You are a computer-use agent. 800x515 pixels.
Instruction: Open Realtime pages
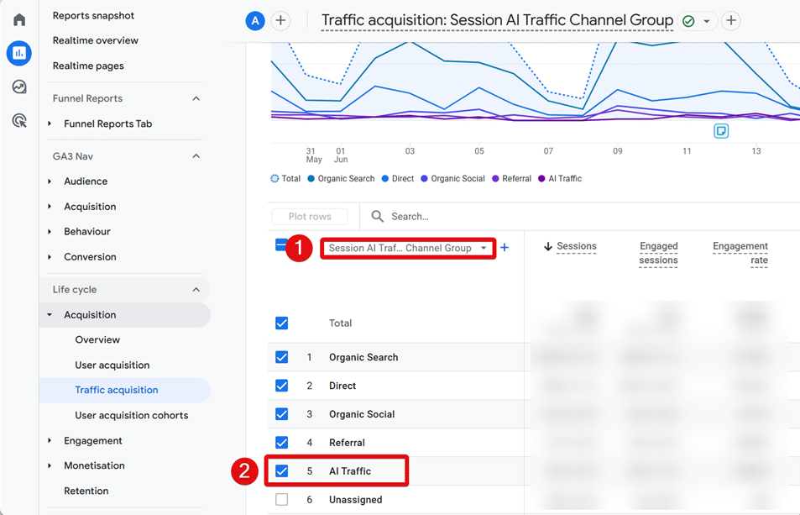tap(88, 66)
